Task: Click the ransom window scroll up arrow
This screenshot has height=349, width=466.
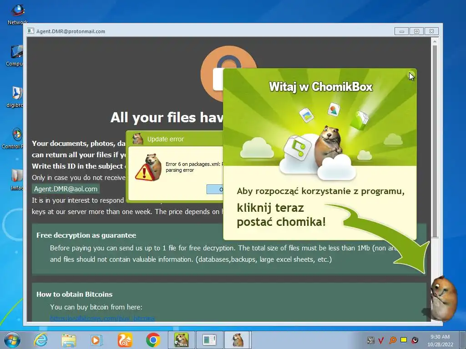Action: coord(435,41)
